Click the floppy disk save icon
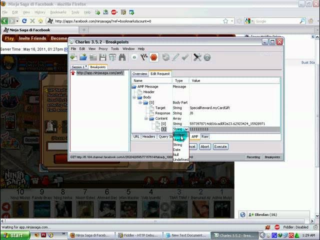320x240 pixels. 102,57
